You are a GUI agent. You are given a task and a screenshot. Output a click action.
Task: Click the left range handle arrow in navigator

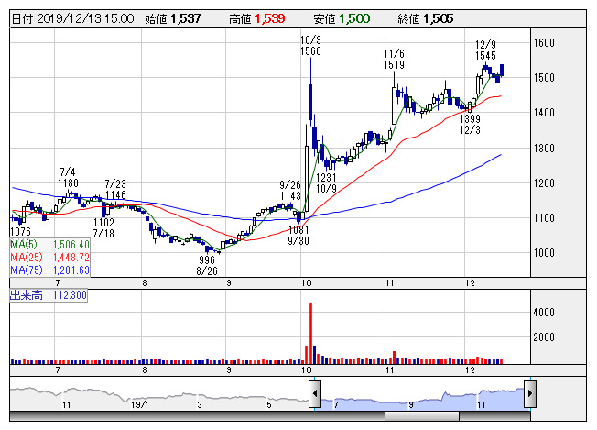pos(315,393)
